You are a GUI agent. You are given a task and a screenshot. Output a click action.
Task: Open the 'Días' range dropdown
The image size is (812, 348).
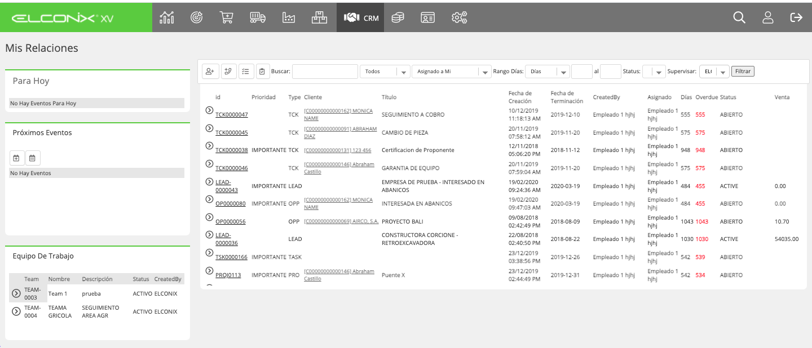[x=548, y=72]
